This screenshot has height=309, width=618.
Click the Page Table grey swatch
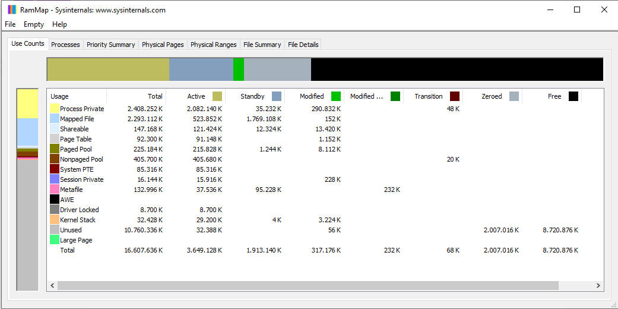pyautogui.click(x=55, y=139)
